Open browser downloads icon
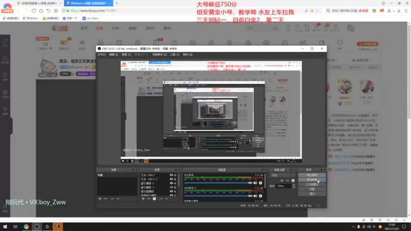The width and height of the screenshot is (411, 231). coord(399,11)
